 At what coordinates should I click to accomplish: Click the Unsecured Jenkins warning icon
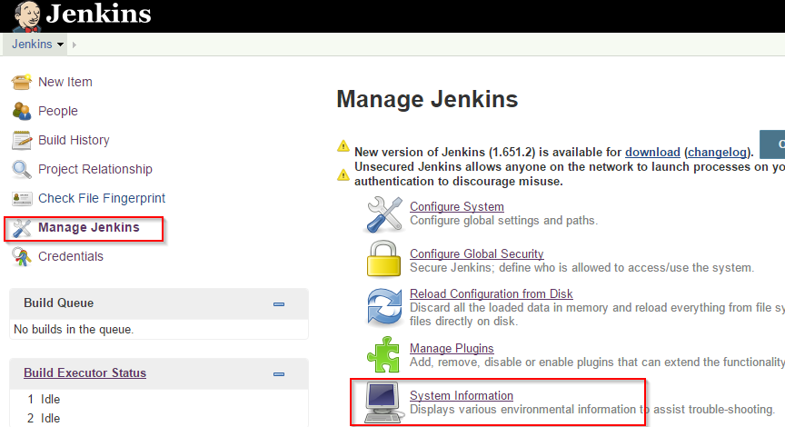click(x=343, y=174)
